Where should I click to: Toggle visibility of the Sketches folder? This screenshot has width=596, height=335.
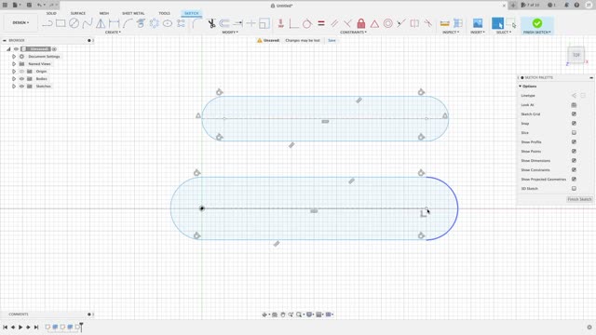tap(21, 87)
